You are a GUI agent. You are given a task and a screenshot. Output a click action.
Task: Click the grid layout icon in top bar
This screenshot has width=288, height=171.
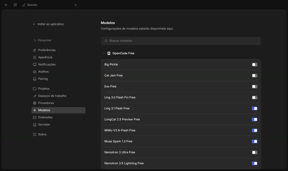tap(15, 5)
